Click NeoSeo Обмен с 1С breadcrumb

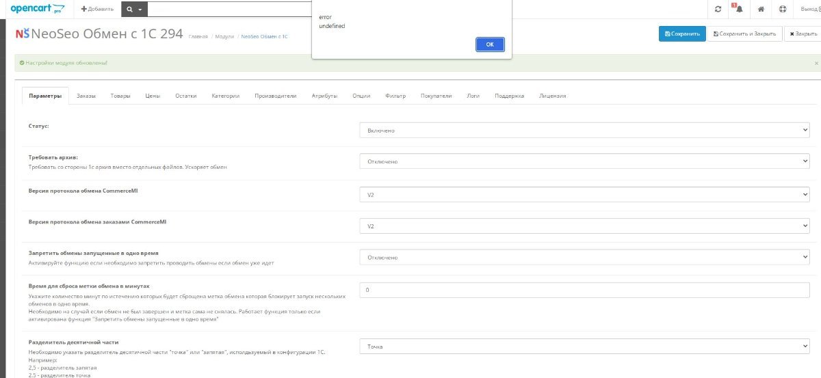[x=265, y=36]
